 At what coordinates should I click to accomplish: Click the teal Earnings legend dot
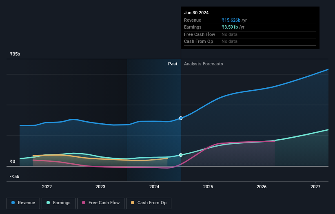(48, 203)
